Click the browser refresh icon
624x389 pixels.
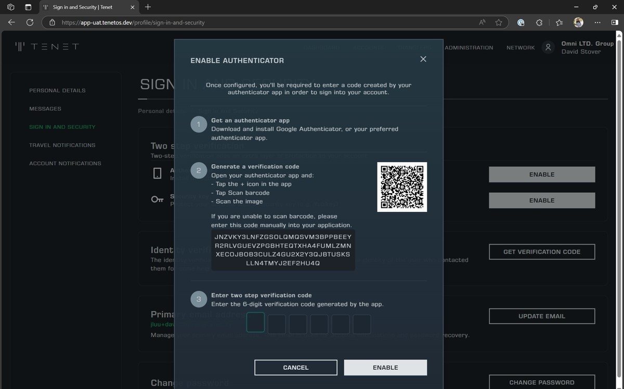click(x=30, y=22)
